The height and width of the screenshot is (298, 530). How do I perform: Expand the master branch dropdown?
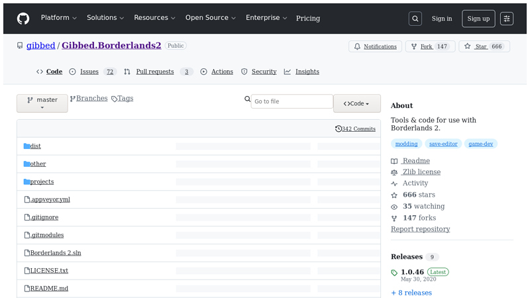[42, 103]
